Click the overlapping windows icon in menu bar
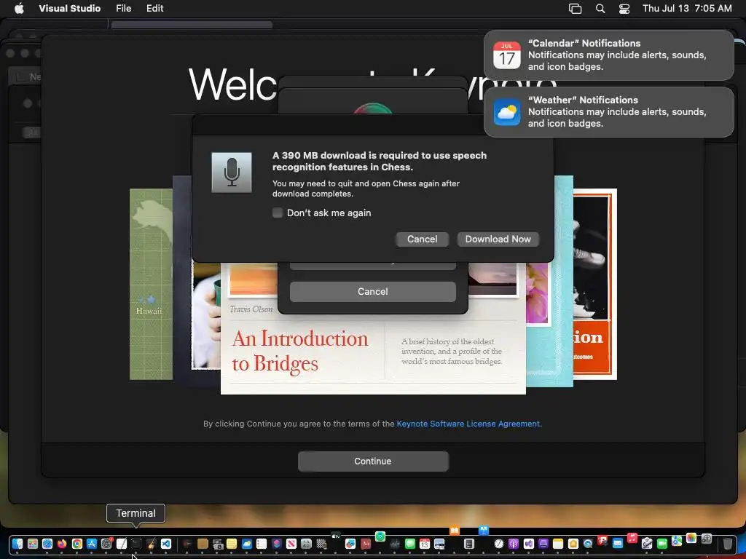The height and width of the screenshot is (559, 746). tap(575, 9)
